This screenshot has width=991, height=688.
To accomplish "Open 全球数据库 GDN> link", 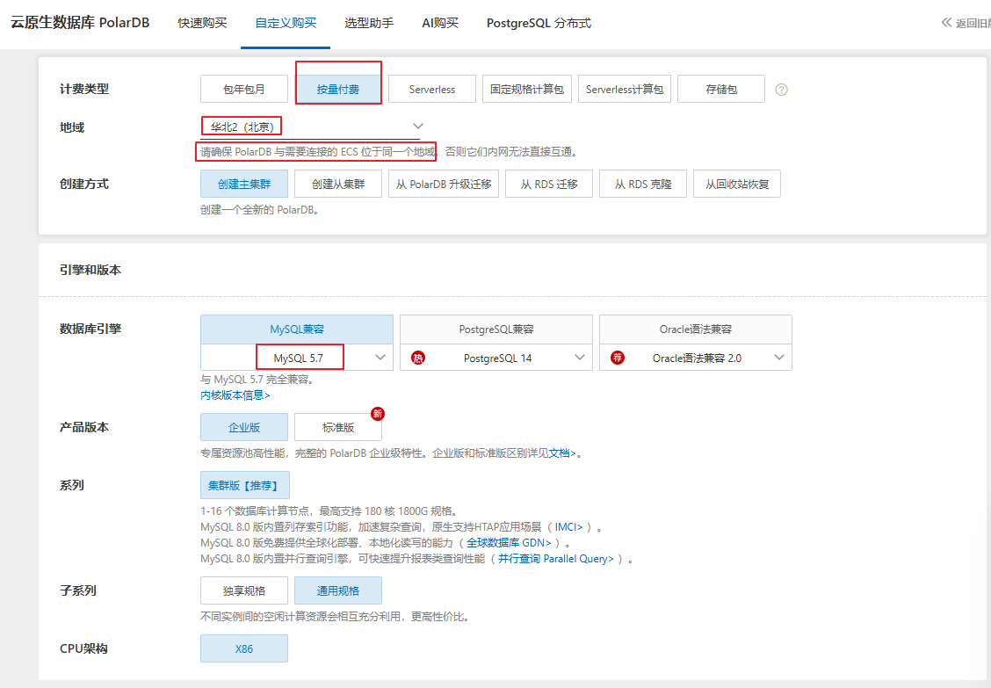I will [509, 542].
